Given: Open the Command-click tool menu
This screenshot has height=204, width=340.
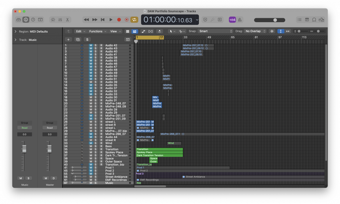Looking at the screenshot, I should coord(182,31).
